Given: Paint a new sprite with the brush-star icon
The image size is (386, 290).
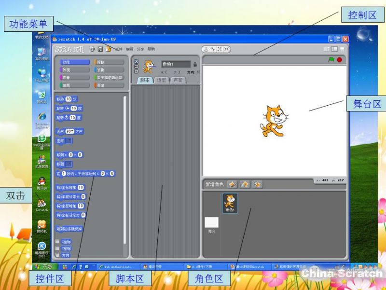Looking at the screenshot, I should tap(232, 184).
